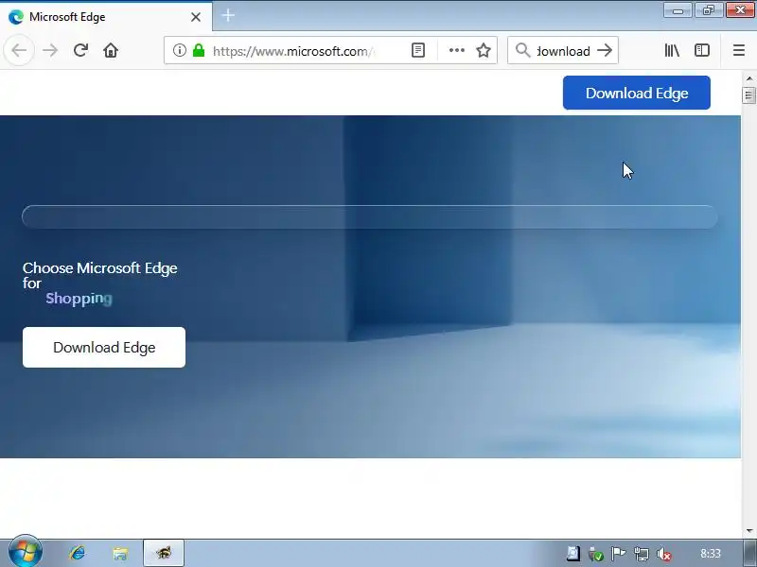
Task: Click the first system tray icon
Action: 573,554
